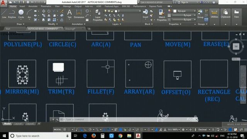
Task: Open annotation scale 1:1 dropdown
Action: 174,130
